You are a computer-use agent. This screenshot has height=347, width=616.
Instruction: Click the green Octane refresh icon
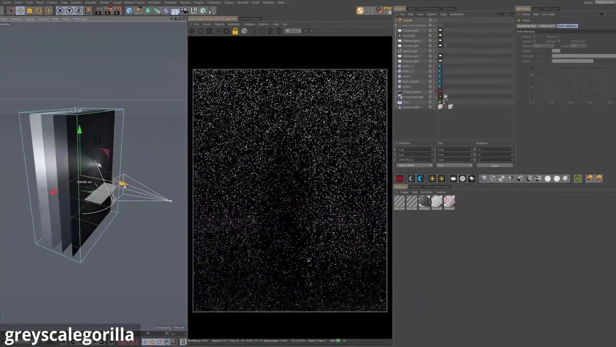577,179
